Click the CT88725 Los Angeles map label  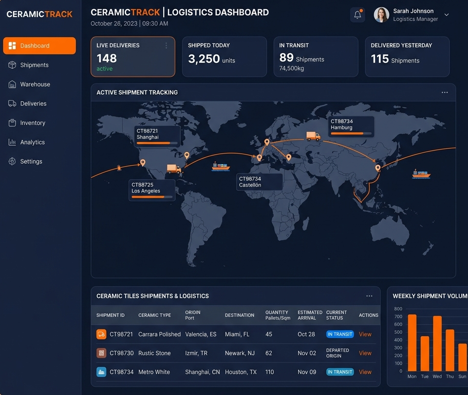click(152, 190)
